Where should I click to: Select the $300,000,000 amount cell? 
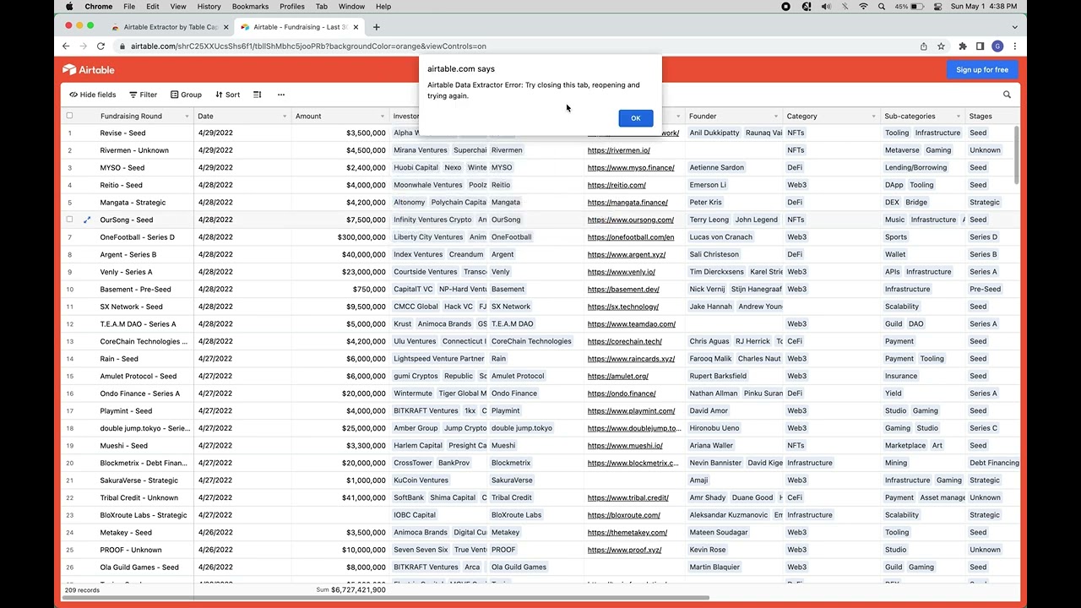tap(340, 237)
